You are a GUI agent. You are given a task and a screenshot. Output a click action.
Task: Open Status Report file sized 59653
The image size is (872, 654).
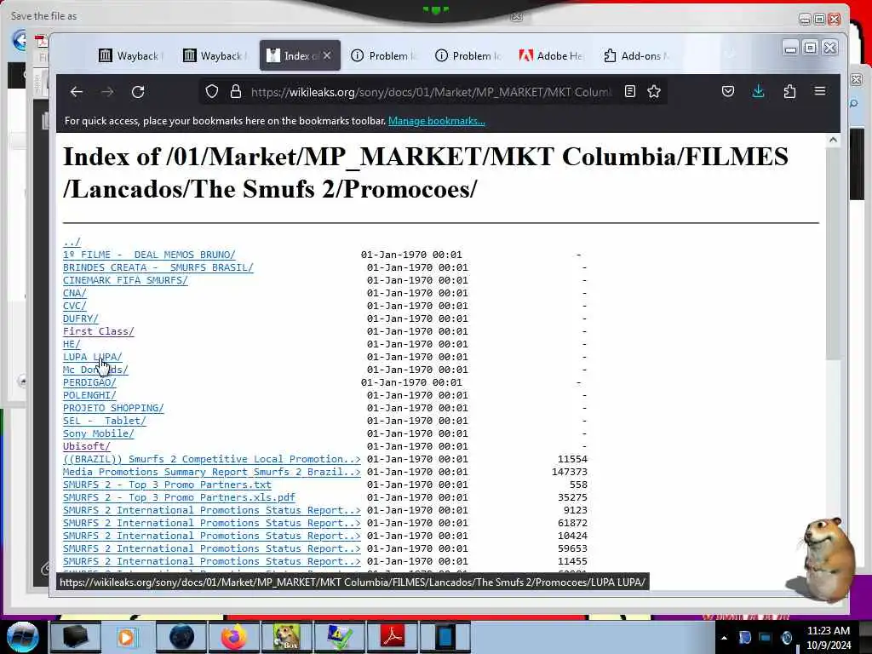pos(212,549)
